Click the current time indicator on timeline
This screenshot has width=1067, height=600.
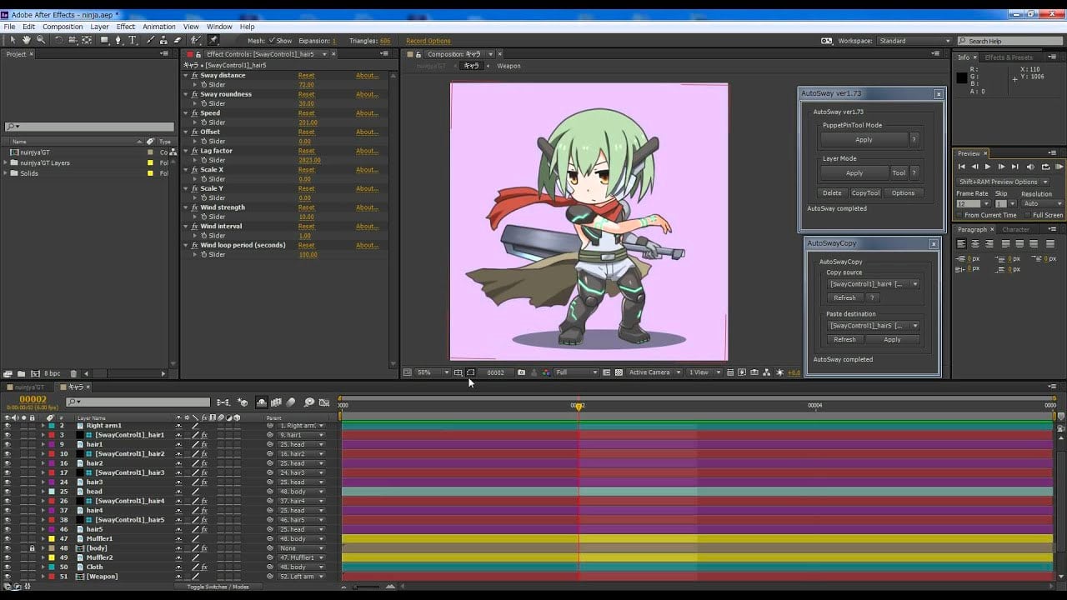[579, 406]
